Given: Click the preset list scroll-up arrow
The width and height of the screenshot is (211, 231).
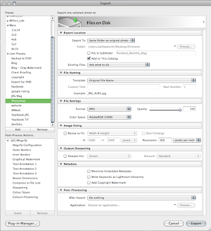Looking at the screenshot, I should click(x=53, y=18).
